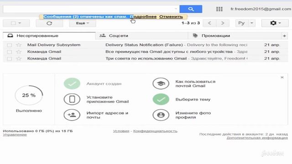This screenshot has width=292, height=164.
Task: Click the 25 % progress circle
Action: pos(29,95)
